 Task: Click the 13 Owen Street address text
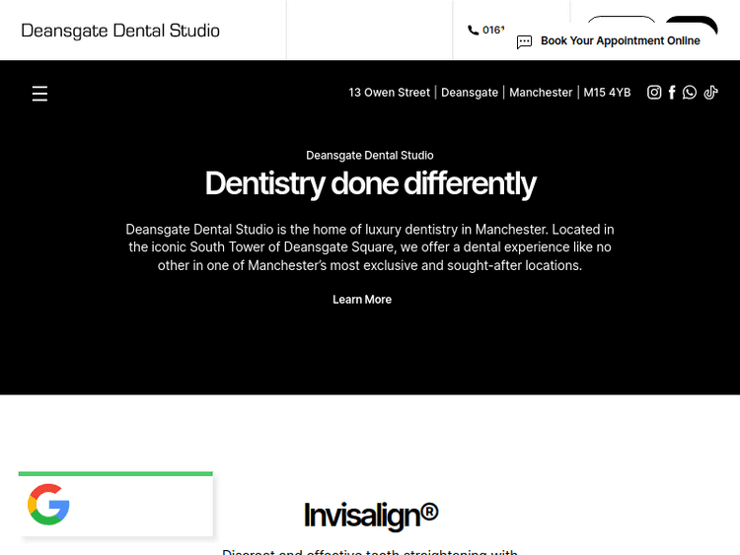click(x=390, y=93)
